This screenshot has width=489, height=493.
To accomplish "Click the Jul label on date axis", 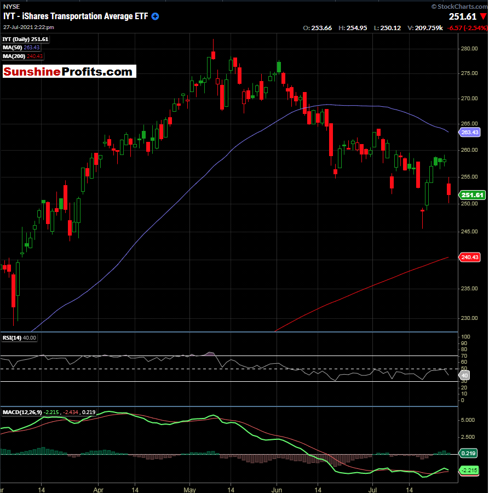I will pyautogui.click(x=373, y=490).
